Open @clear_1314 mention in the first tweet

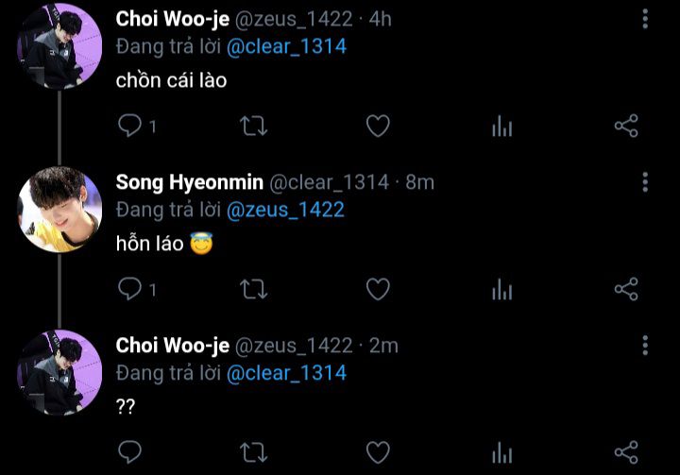(x=287, y=47)
